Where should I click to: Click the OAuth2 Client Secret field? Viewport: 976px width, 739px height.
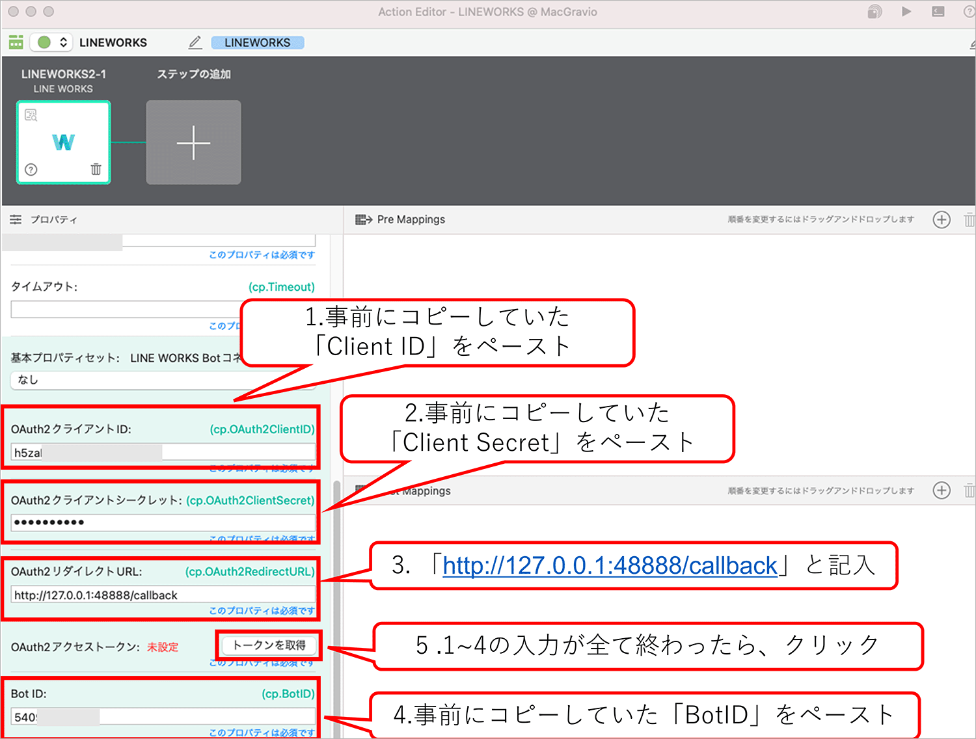coord(163,522)
